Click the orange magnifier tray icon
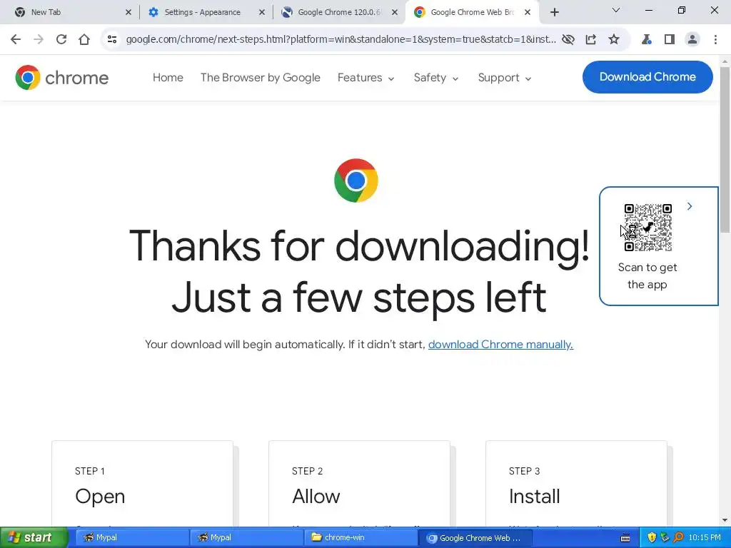Image resolution: width=731 pixels, height=548 pixels. [678, 538]
